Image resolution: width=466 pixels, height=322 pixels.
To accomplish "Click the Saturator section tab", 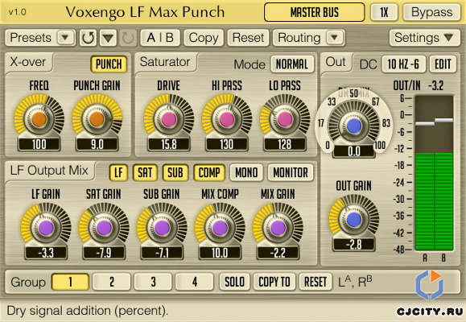I will pos(165,62).
